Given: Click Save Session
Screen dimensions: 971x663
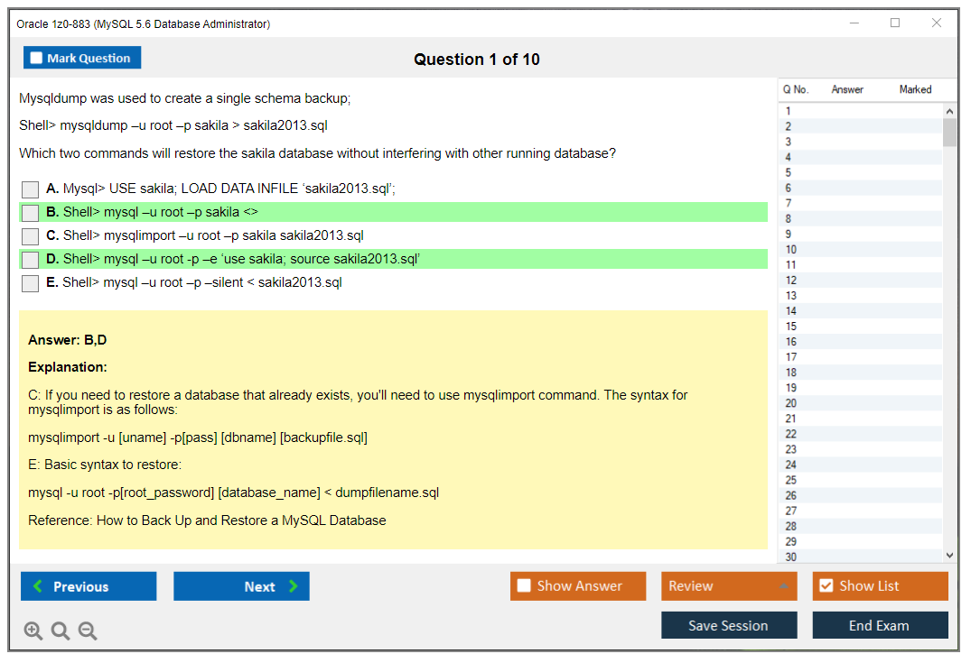Looking at the screenshot, I should click(729, 624).
